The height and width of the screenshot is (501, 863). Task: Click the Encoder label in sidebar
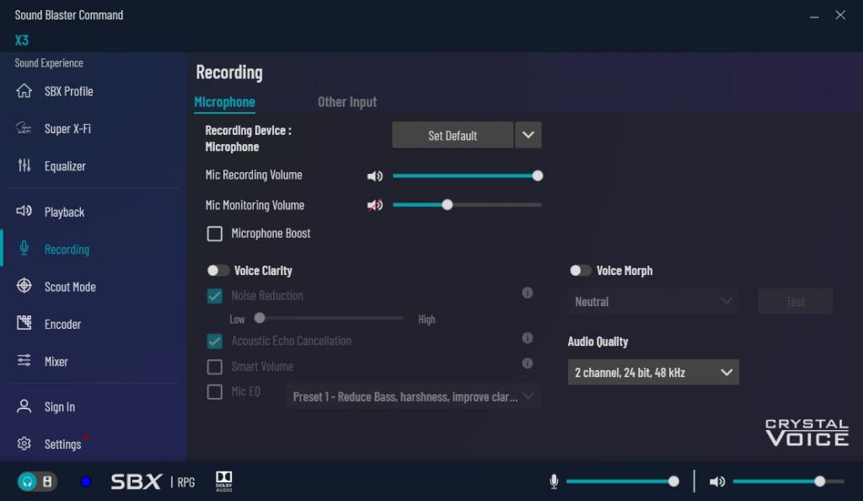(x=62, y=324)
